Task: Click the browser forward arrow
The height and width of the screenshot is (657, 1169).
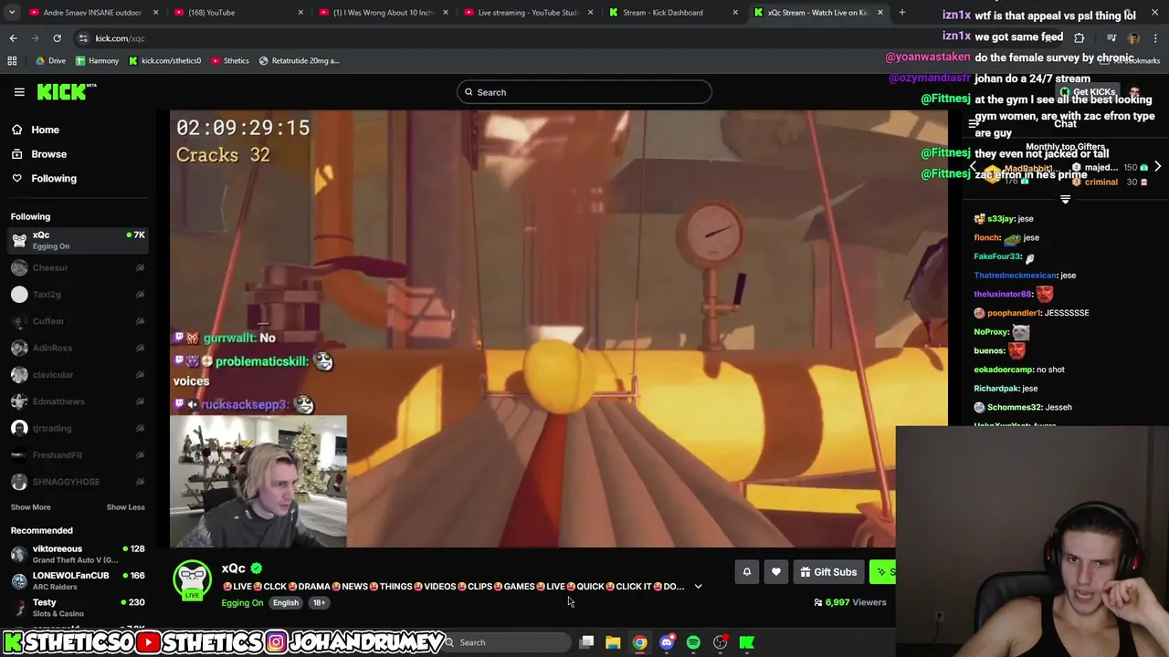Action: coord(35,38)
